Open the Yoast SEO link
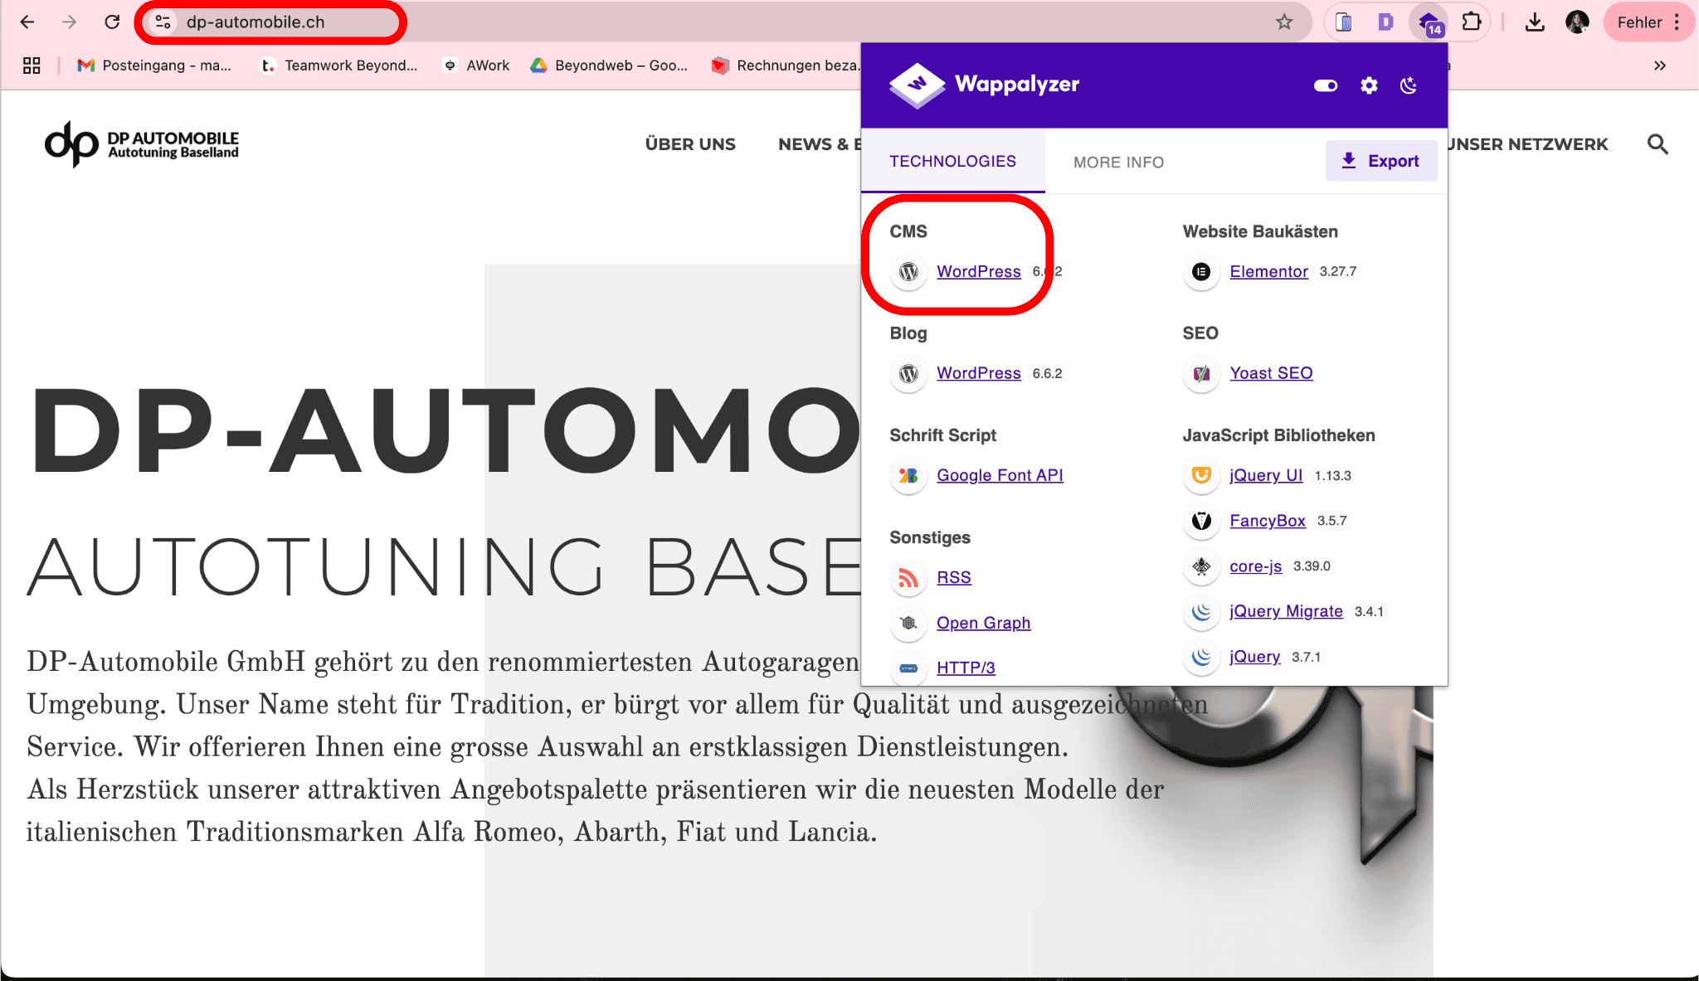This screenshot has height=981, width=1699. click(x=1271, y=373)
